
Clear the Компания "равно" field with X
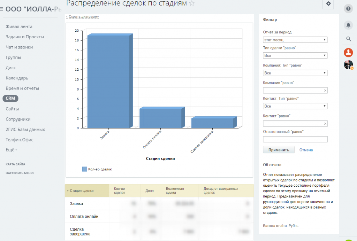[325, 91]
